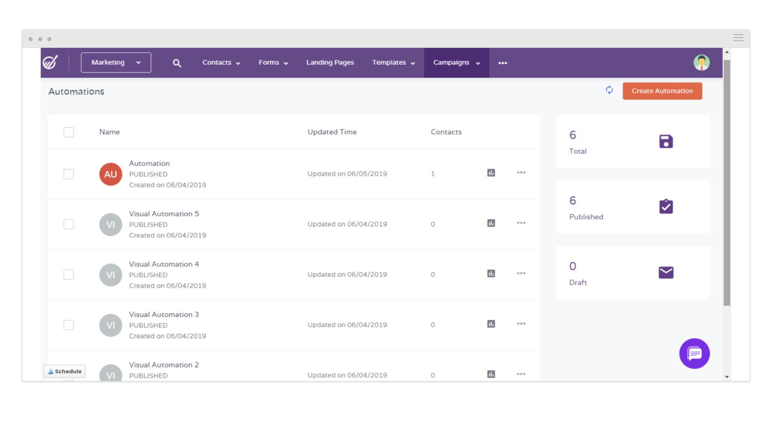
Task: Click the Total save disk icon
Action: 666,141
